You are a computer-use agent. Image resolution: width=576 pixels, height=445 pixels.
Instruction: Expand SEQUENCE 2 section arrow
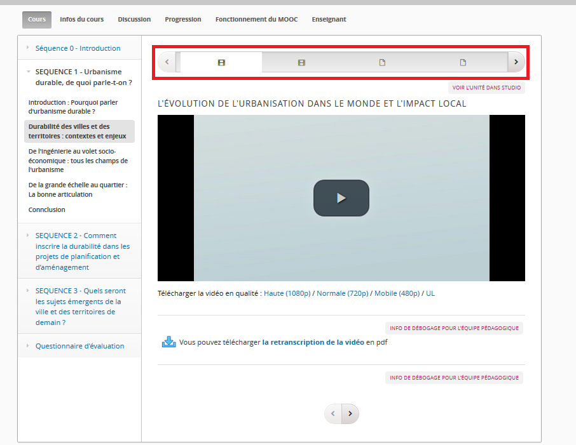pos(27,235)
